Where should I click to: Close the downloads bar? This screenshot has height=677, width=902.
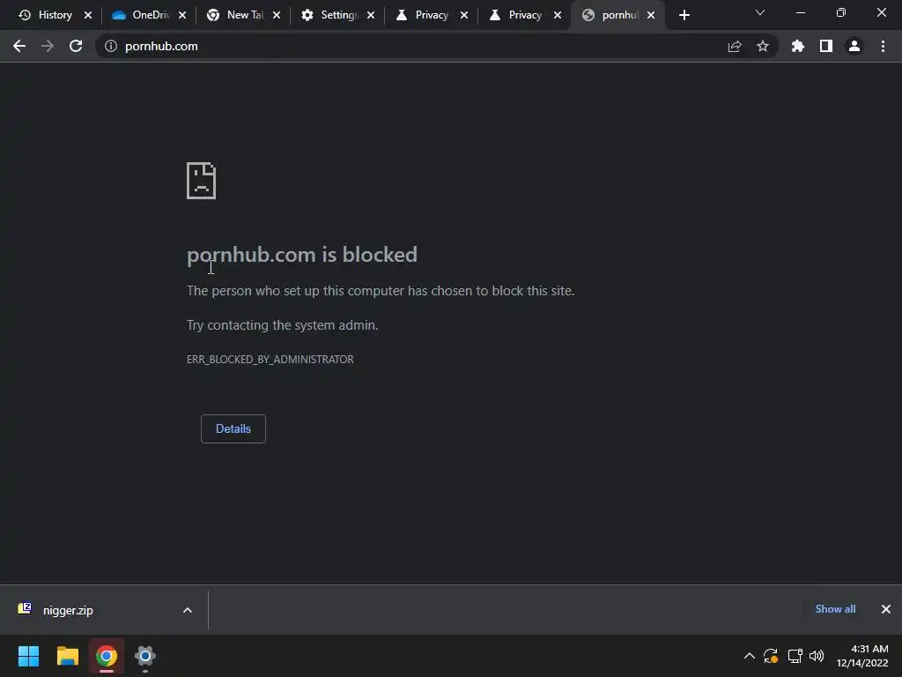click(x=886, y=609)
